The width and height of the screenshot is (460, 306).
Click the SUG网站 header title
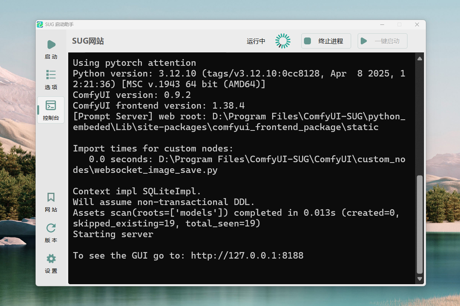88,41
